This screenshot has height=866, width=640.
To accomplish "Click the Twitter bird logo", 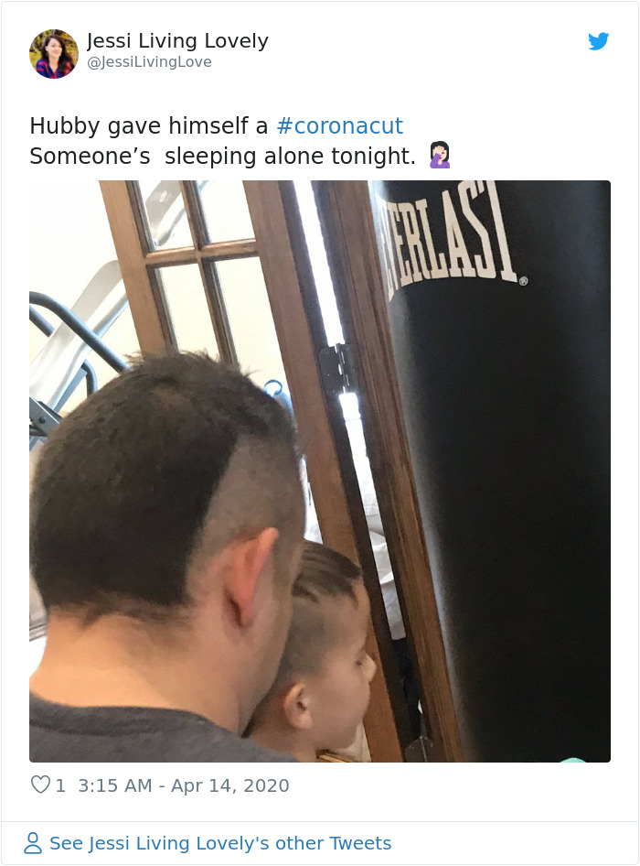I will pyautogui.click(x=598, y=41).
